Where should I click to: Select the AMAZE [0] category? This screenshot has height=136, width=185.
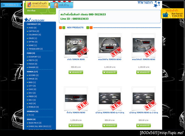click(x=33, y=79)
